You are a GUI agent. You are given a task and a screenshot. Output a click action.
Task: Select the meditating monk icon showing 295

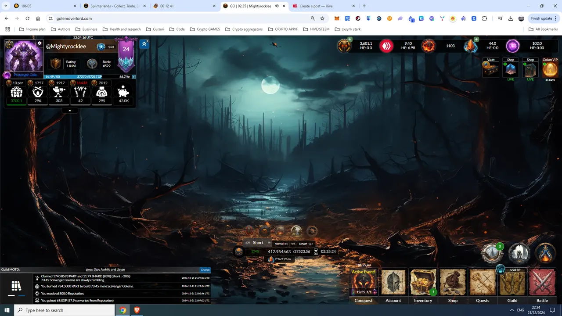click(102, 92)
